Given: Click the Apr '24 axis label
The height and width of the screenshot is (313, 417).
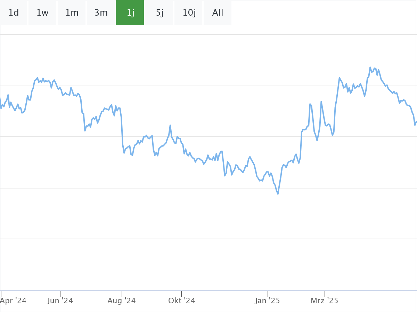Looking at the screenshot, I should pyautogui.click(x=13, y=301).
